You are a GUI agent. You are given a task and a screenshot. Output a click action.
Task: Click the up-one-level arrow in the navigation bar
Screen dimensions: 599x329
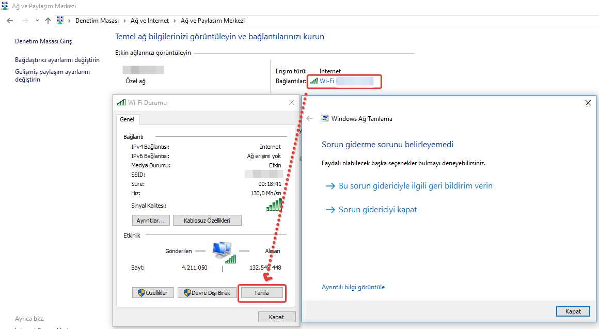click(48, 21)
